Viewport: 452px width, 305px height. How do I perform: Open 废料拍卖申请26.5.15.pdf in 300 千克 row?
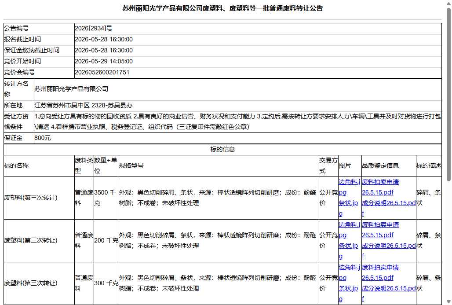pos(380,273)
